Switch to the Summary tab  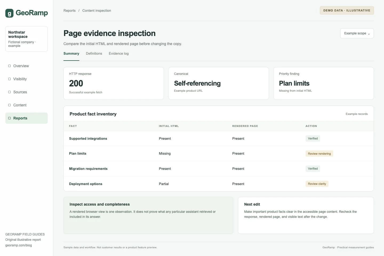[x=71, y=54]
